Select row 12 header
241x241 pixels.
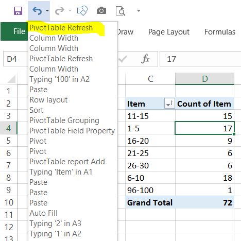[x=9, y=227]
